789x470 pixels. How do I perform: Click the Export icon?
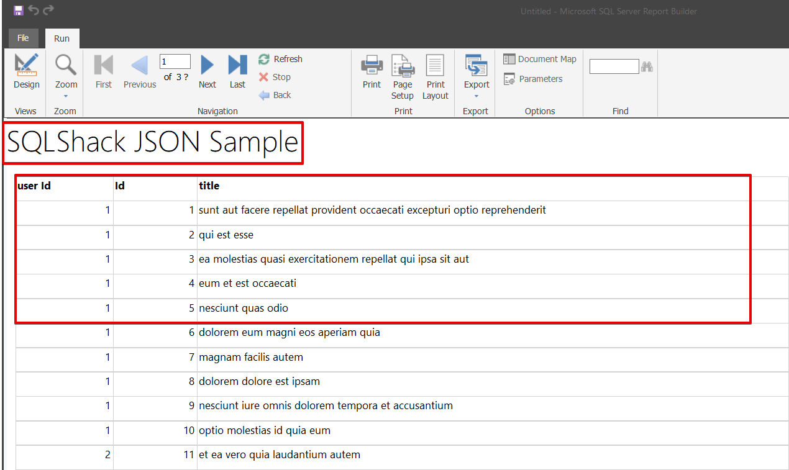[x=477, y=65]
